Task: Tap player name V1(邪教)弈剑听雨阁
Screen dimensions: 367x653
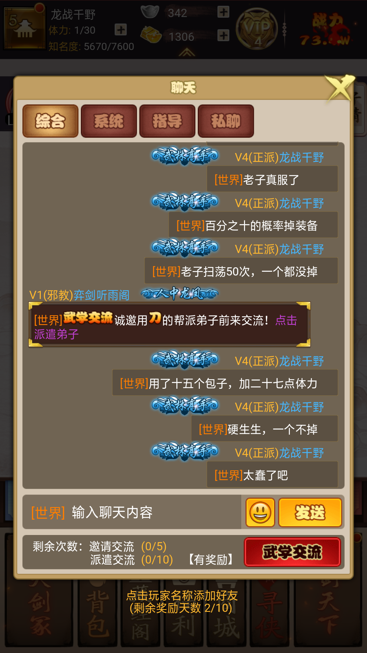Action: 80,295
